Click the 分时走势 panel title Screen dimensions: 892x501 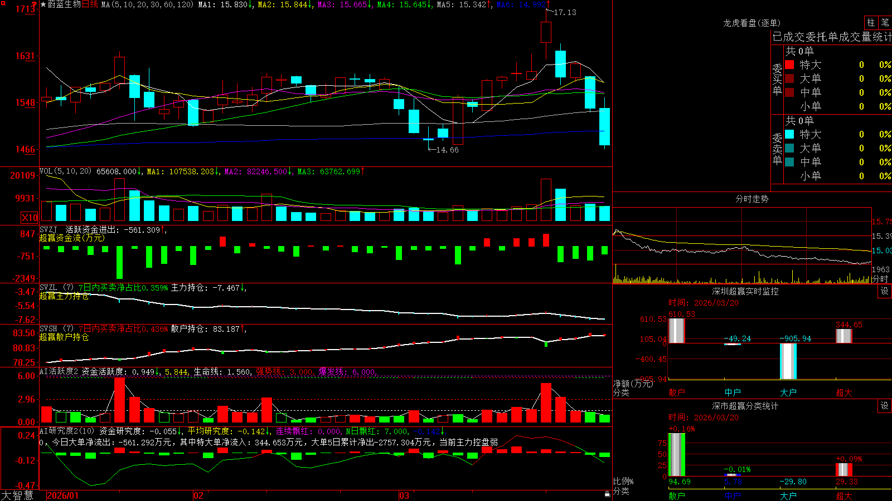tap(752, 199)
